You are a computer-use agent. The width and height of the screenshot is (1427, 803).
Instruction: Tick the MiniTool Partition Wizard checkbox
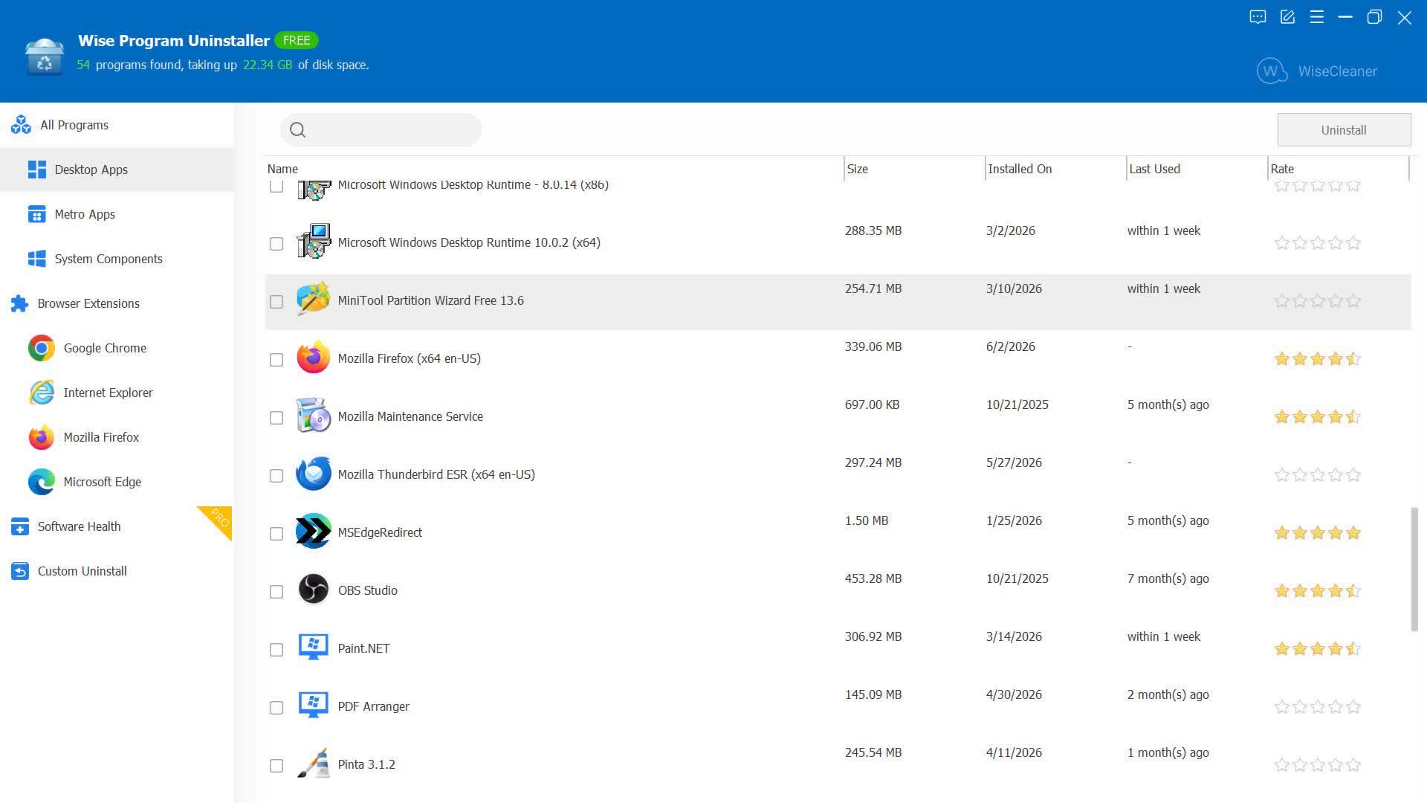tap(276, 302)
